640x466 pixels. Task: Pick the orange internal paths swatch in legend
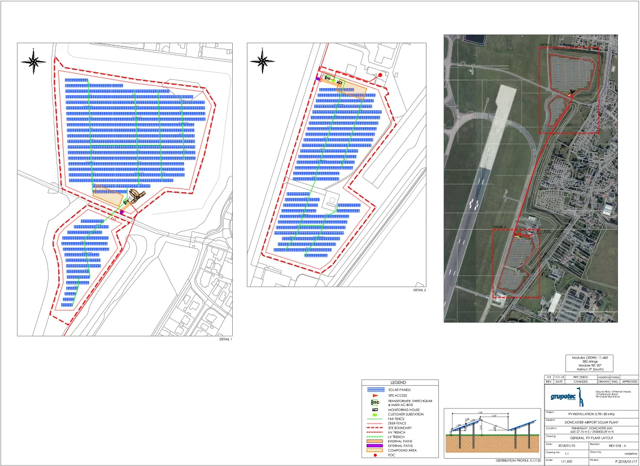(x=375, y=441)
